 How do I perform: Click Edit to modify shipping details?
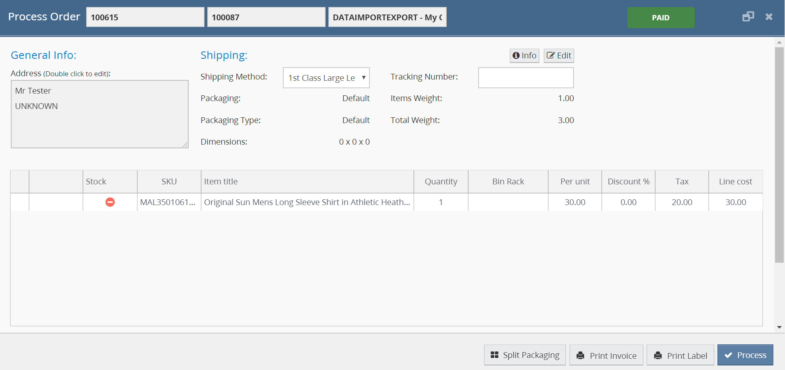pos(559,56)
